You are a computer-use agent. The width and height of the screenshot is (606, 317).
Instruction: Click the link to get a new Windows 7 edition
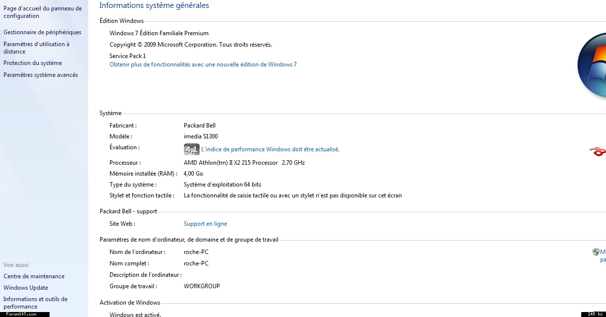pos(203,64)
